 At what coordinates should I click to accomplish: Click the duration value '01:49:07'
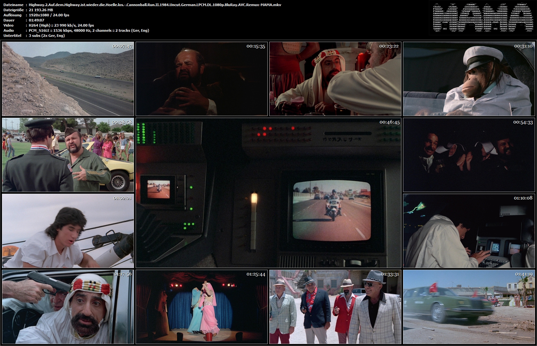(37, 20)
